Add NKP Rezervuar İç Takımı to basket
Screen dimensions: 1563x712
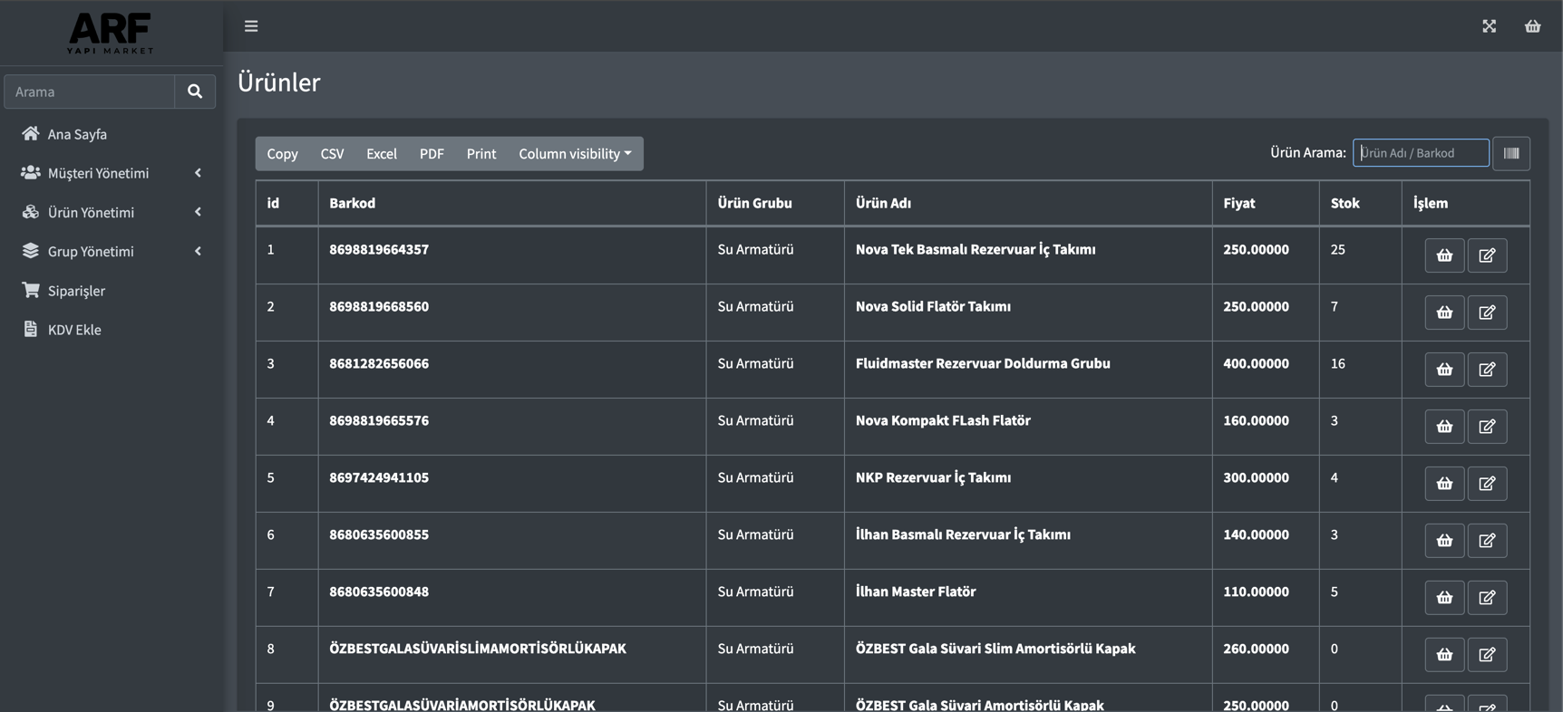[1445, 484]
